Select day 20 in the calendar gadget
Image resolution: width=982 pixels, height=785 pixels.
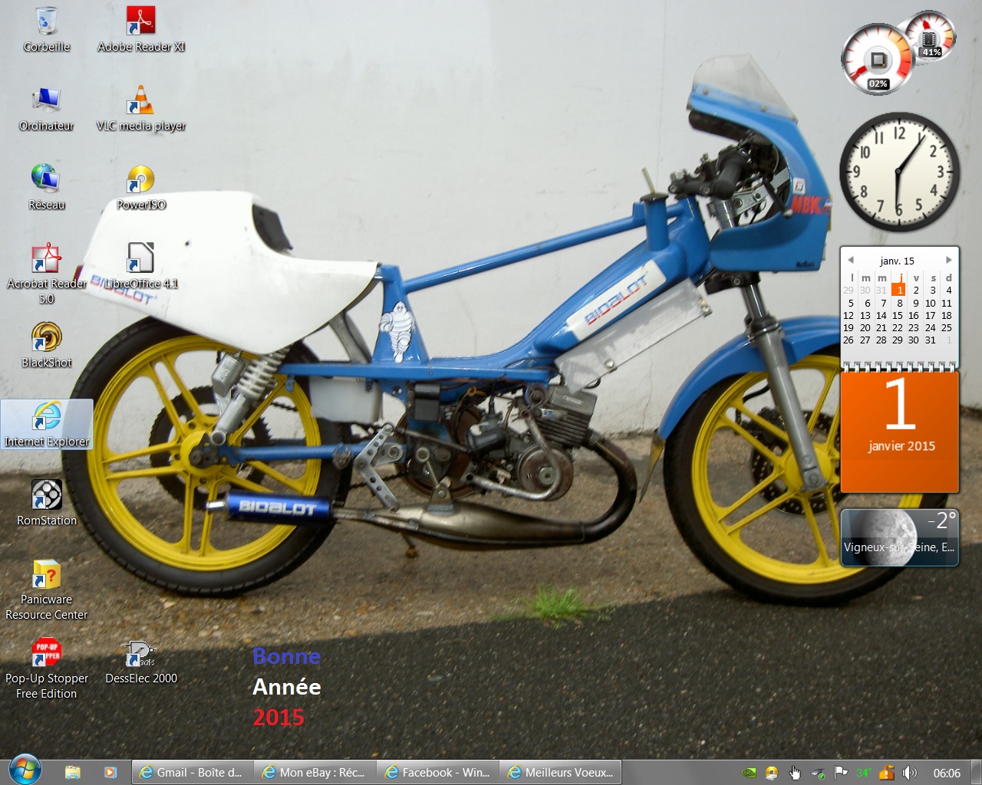865,327
